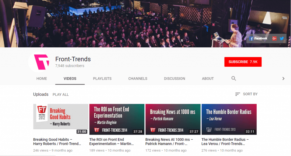The image size is (291, 156).
Task: Open The Humble Border Radius title link
Action: 225,142
